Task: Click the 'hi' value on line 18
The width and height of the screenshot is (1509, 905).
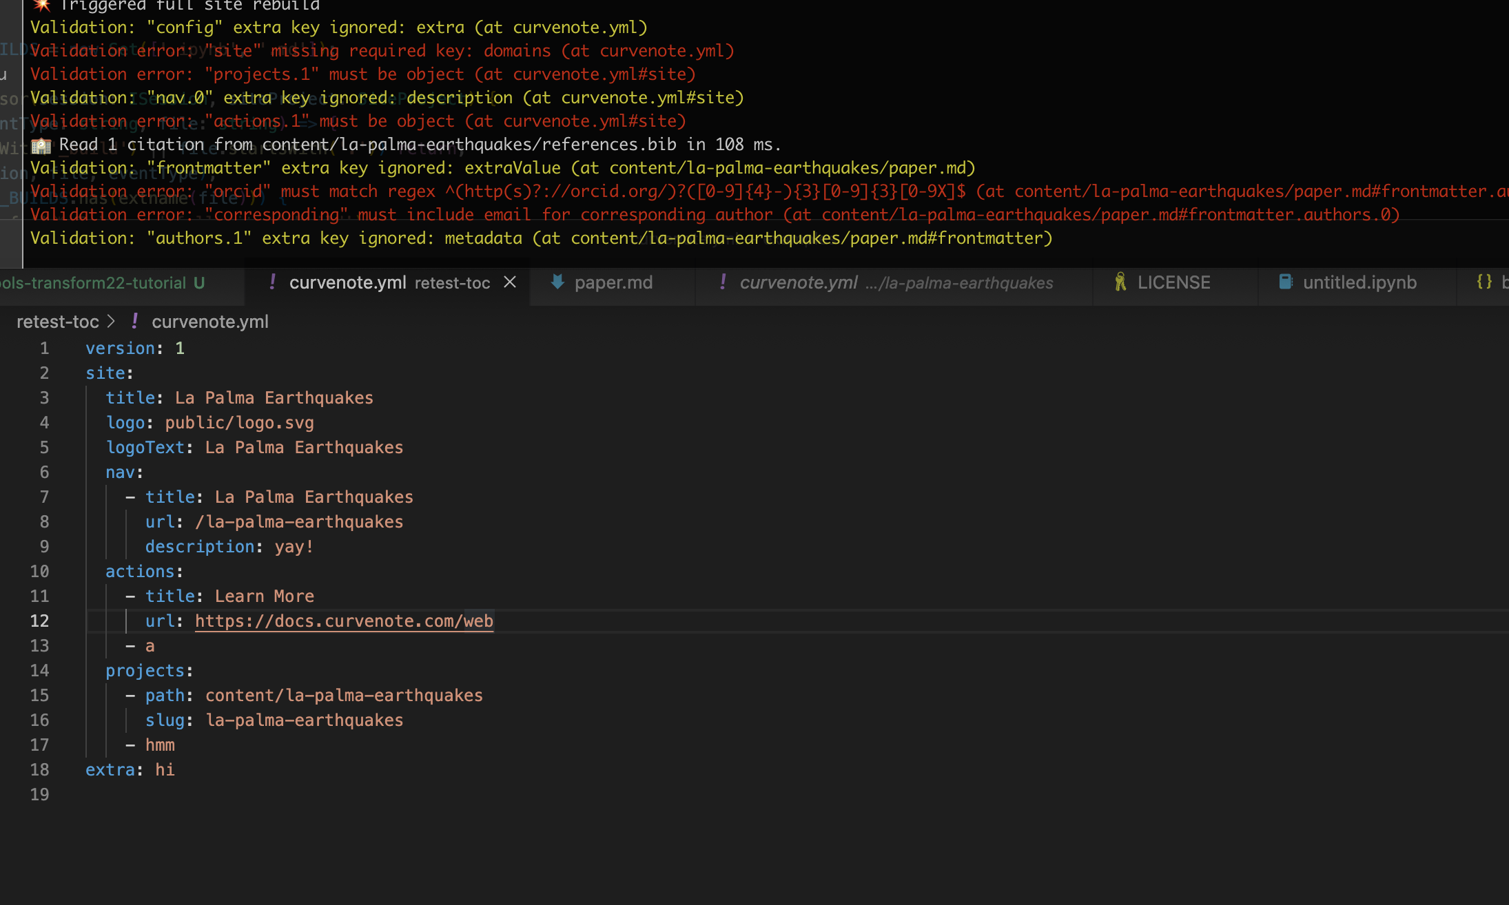Action: [x=165, y=770]
